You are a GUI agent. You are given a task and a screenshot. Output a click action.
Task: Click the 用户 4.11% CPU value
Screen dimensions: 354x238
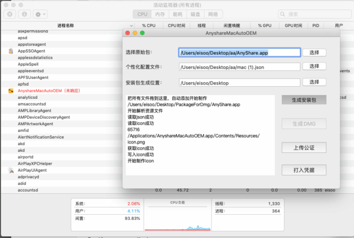point(134,211)
